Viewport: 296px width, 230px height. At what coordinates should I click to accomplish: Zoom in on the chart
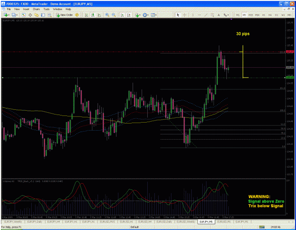point(107,15)
